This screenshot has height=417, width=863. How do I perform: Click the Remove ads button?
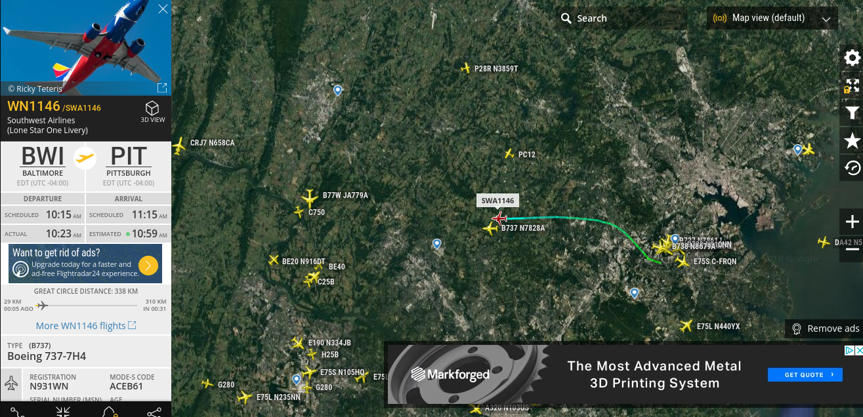(x=824, y=328)
